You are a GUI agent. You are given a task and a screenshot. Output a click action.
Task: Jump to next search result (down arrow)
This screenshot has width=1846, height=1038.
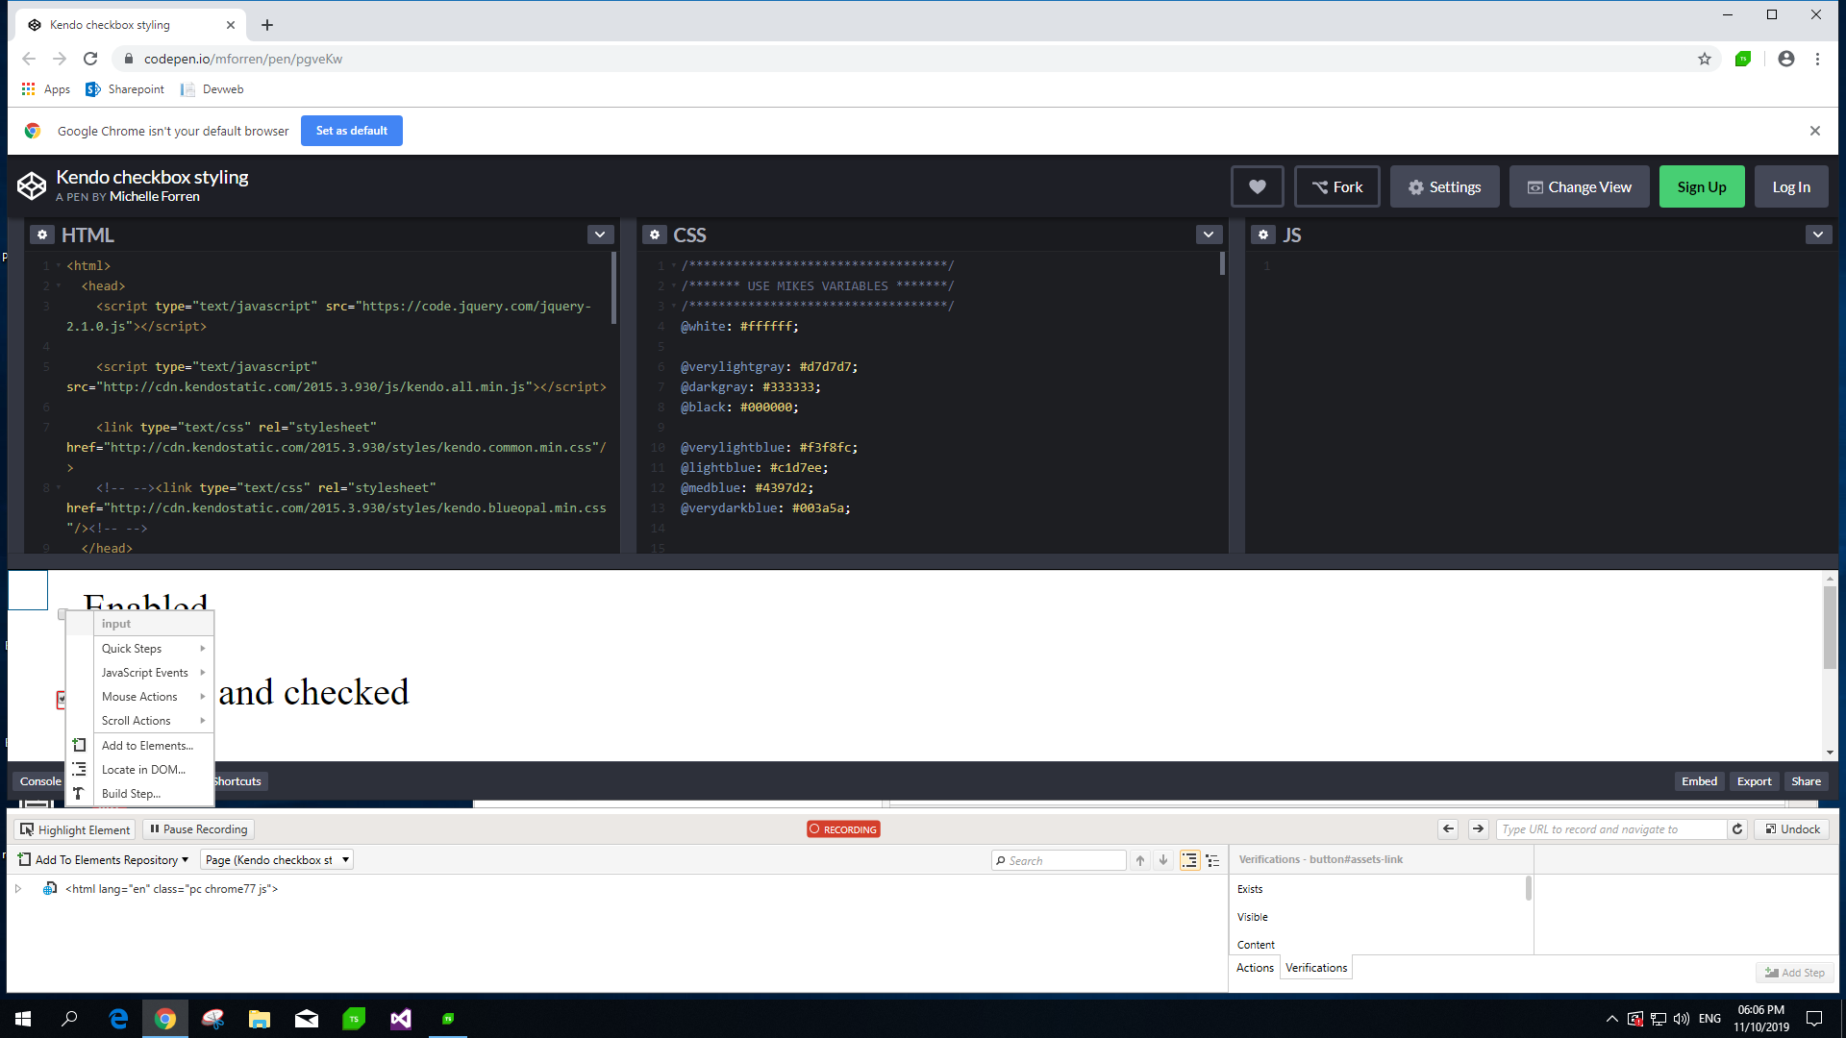pyautogui.click(x=1163, y=860)
